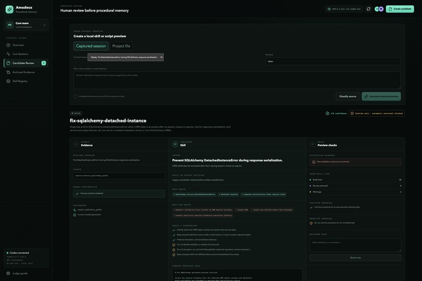Click shield icon in Preview only badge
The height and width of the screenshot is (281, 422).
[x=352, y=114]
